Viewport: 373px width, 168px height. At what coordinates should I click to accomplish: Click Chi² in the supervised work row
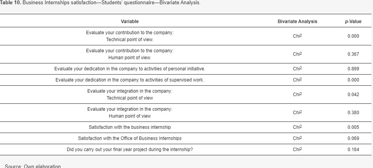click(297, 80)
